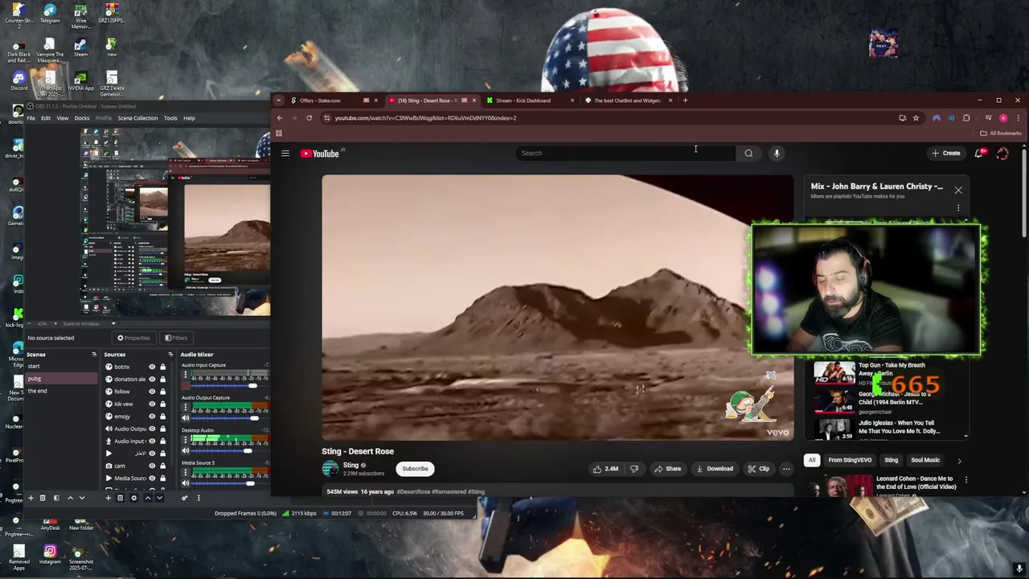Open source properties gear below Sources list
1029x579 pixels.
point(133,498)
